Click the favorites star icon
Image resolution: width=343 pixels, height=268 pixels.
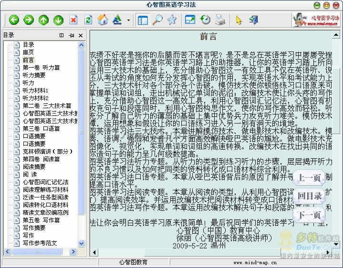point(172,20)
